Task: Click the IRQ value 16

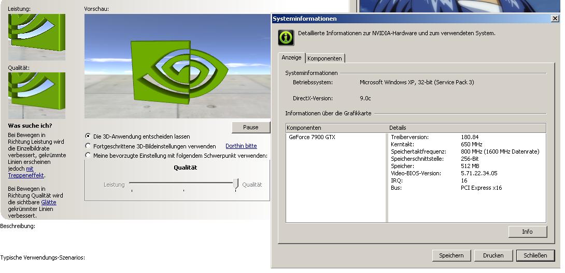Action: click(x=464, y=180)
